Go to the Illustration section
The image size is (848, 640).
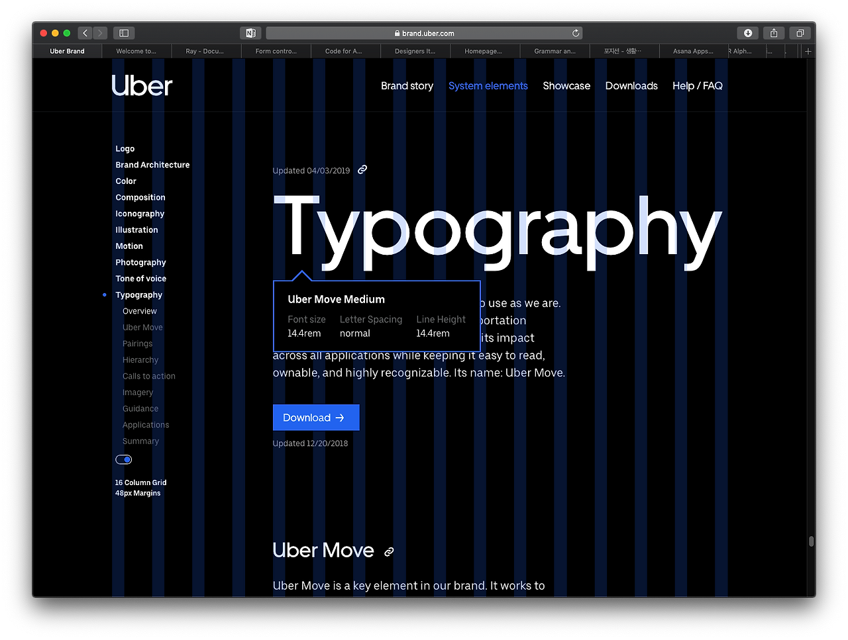(136, 230)
